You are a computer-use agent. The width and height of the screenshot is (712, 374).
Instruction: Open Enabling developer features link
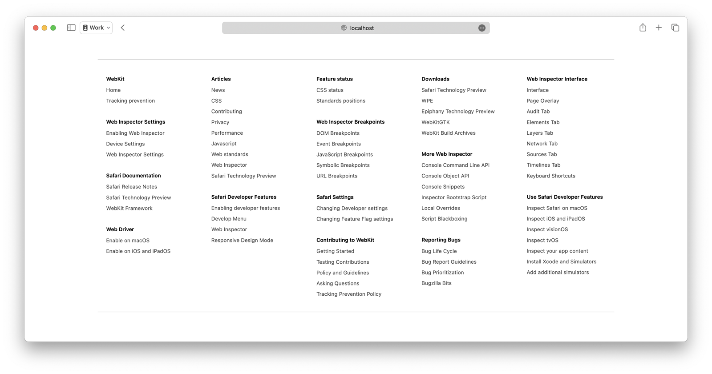click(246, 208)
